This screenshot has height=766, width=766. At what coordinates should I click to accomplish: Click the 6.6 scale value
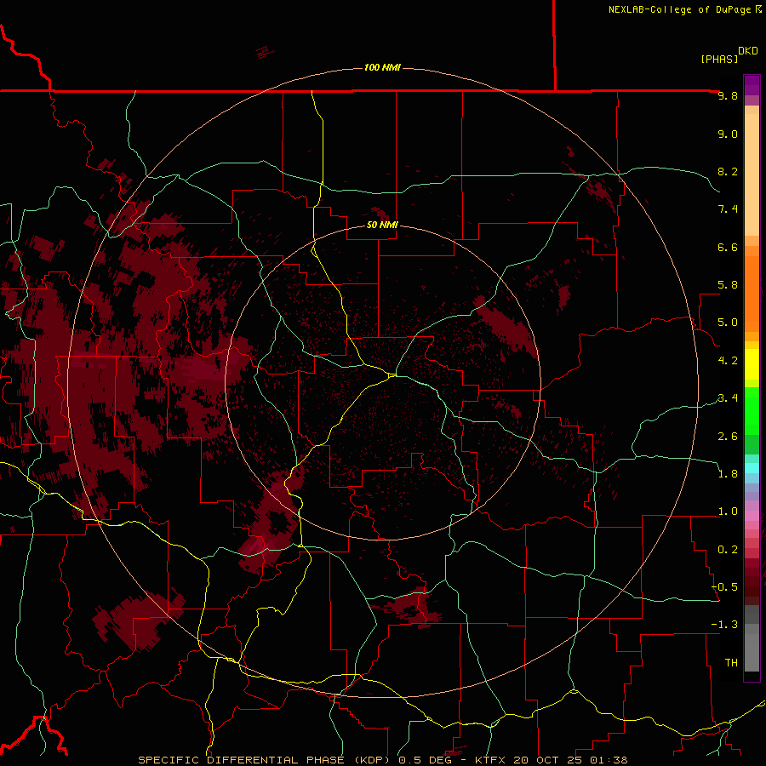click(728, 247)
